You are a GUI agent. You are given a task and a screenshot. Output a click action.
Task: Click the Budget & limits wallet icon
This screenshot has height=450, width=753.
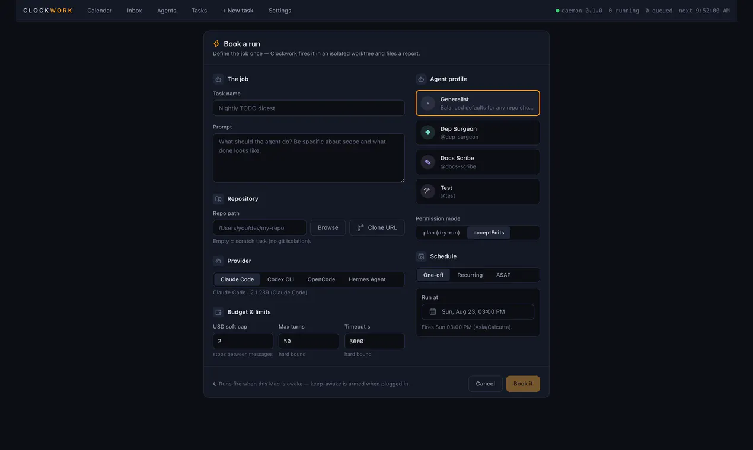218,312
